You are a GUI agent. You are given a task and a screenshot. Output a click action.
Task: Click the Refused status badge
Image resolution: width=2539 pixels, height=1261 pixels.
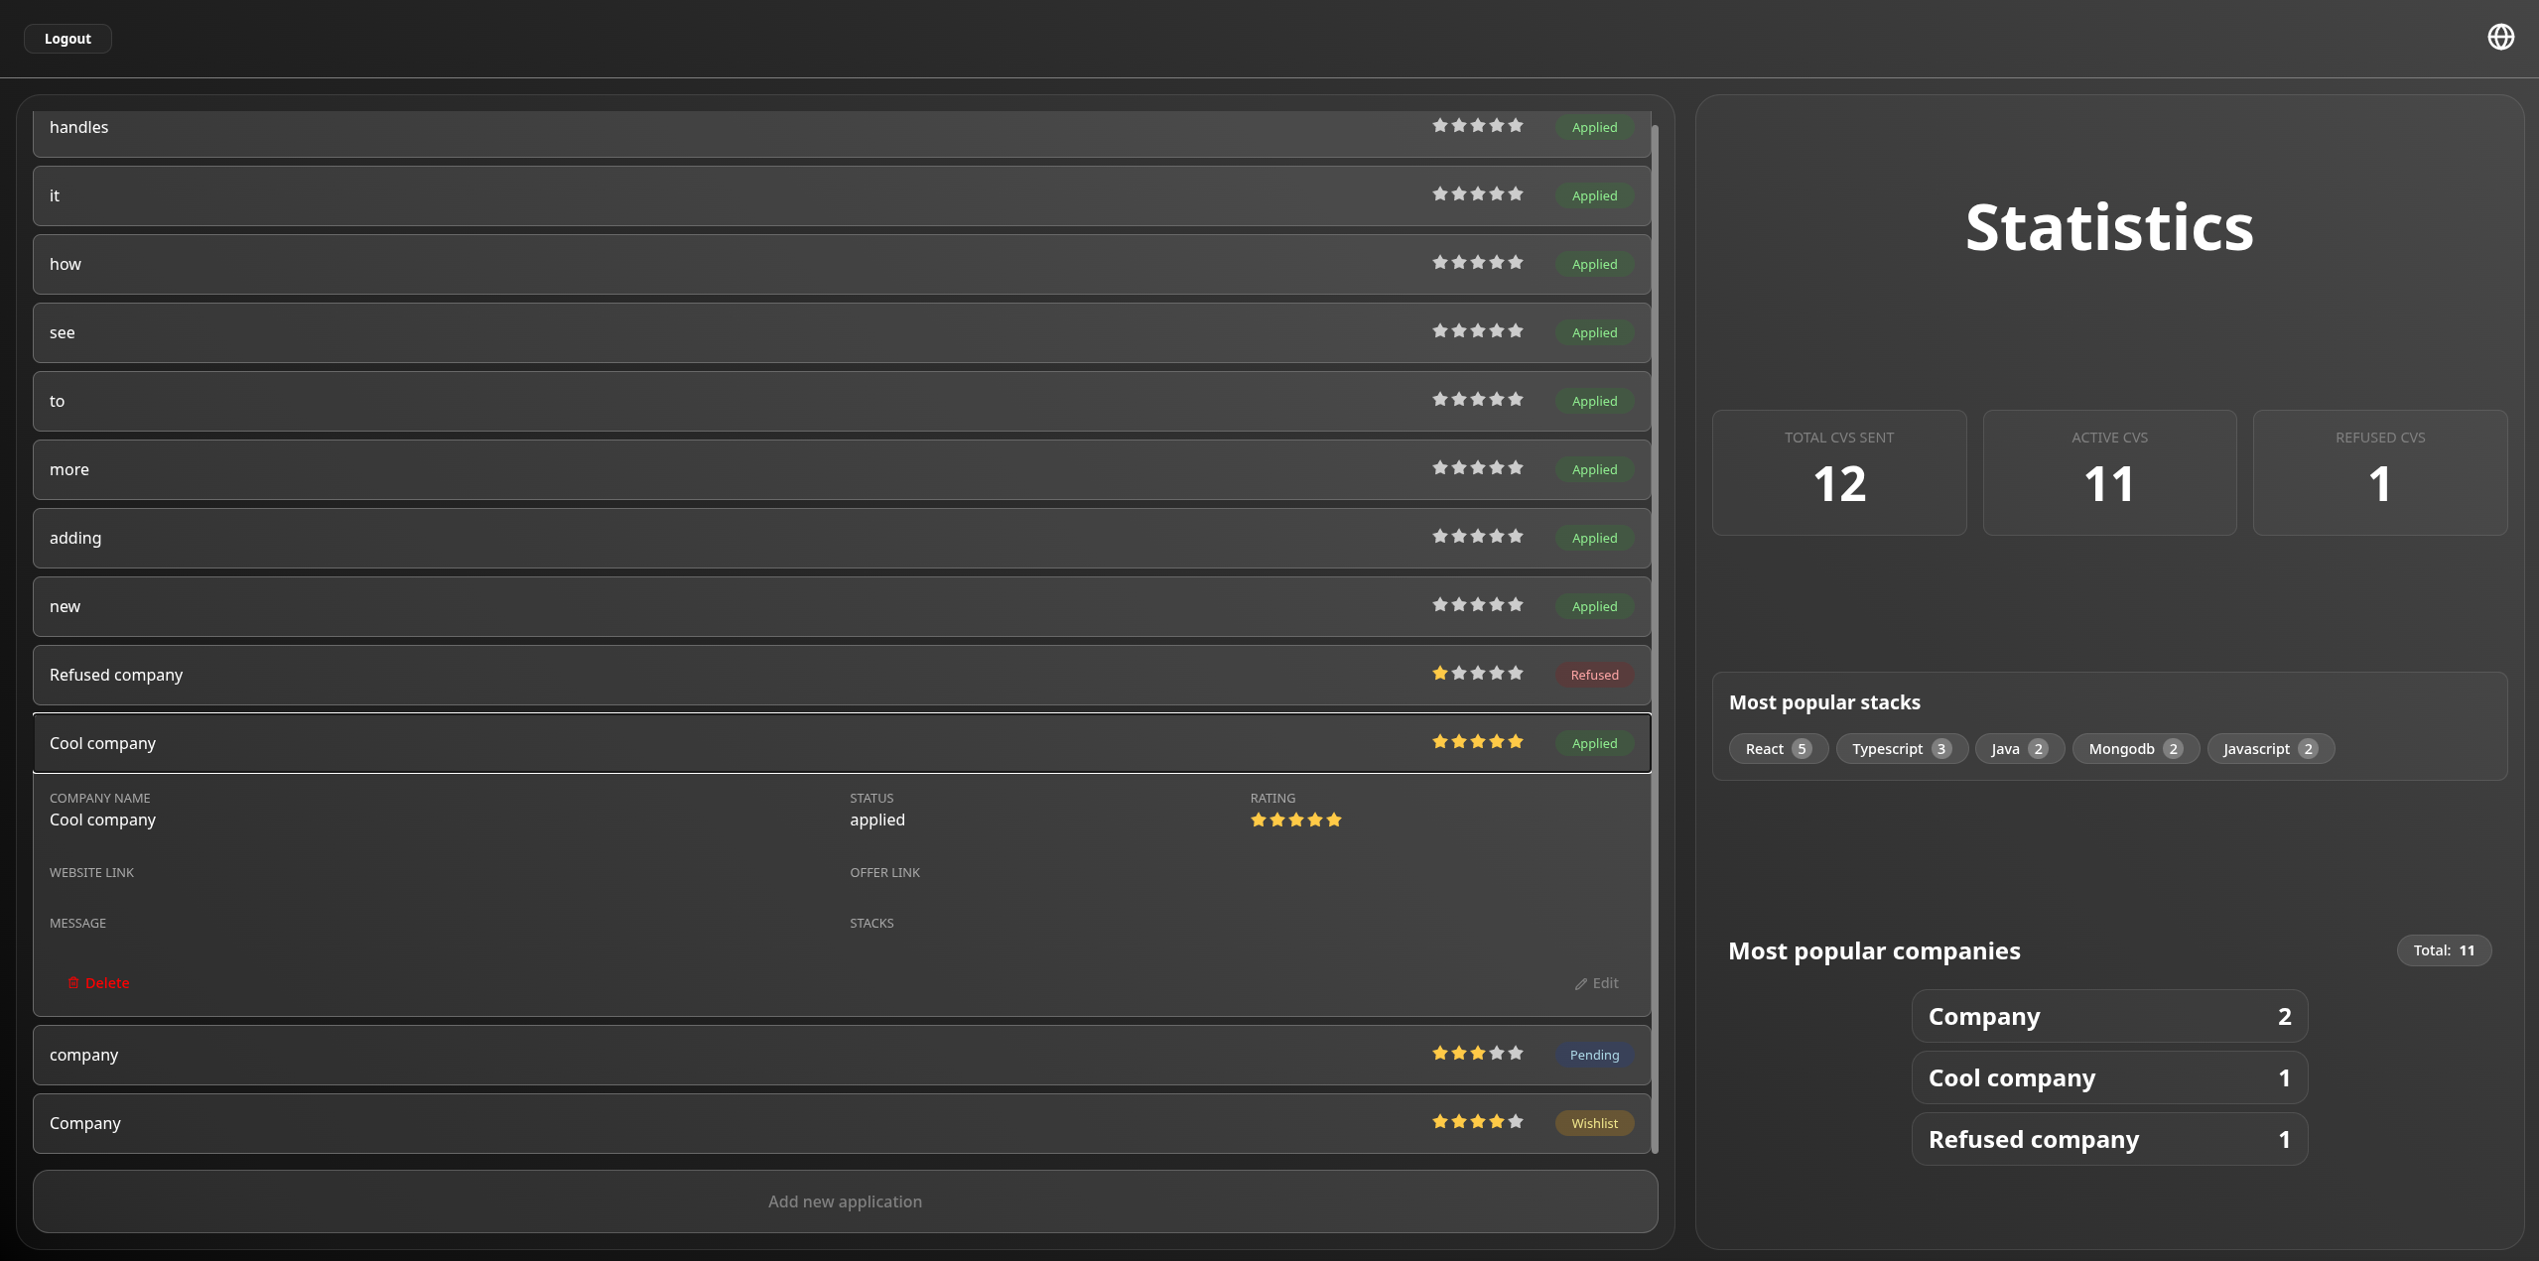1594,675
